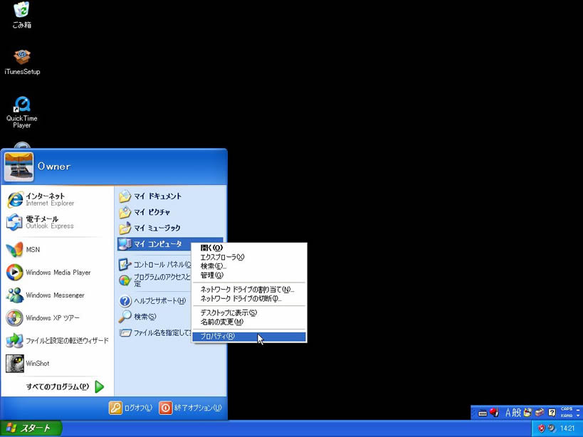
Task: Choose プロパティ(R) in the context menu
Action: (x=248, y=337)
